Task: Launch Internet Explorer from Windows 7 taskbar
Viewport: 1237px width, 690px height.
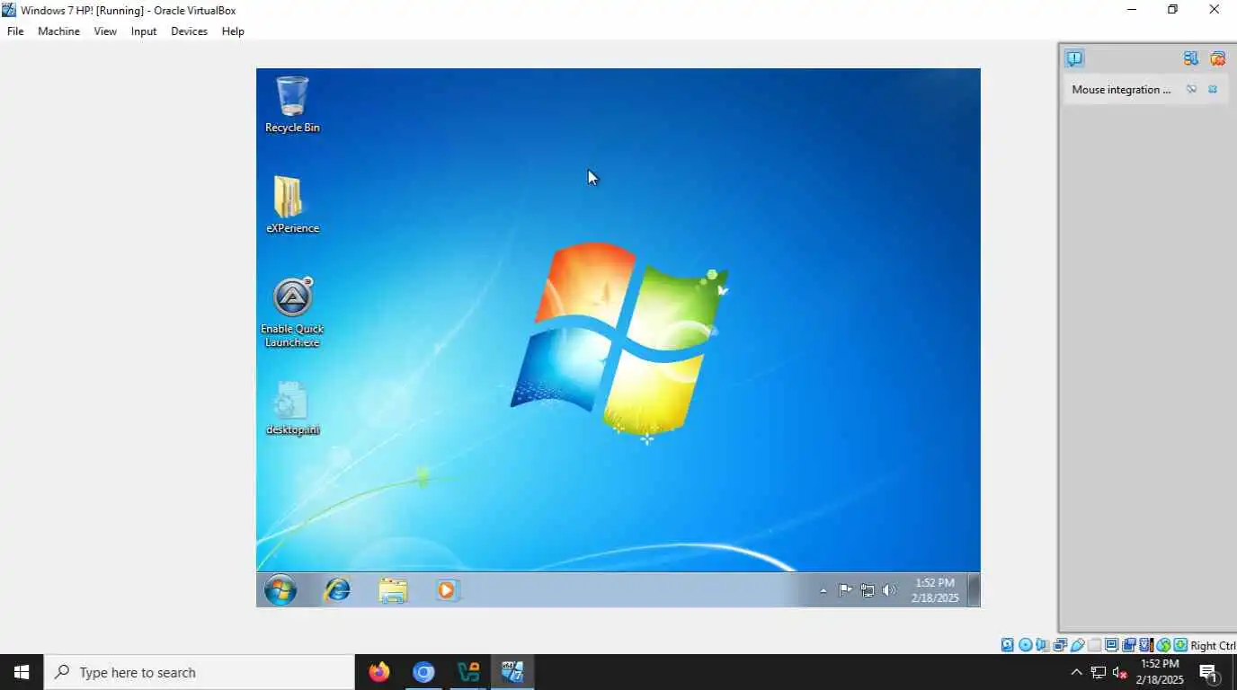Action: point(337,590)
